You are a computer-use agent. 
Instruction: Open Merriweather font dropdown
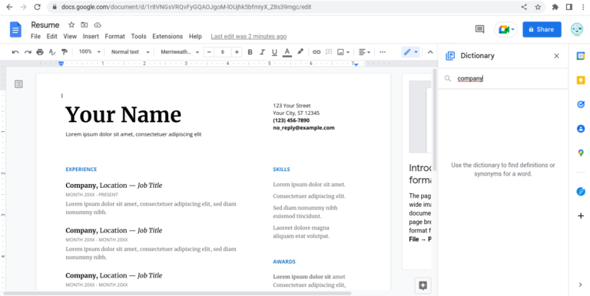(x=180, y=52)
